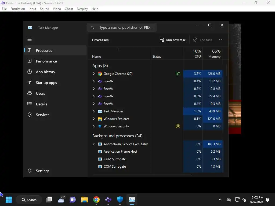
Task: Open the notification center bell icon
Action: [x=268, y=200]
